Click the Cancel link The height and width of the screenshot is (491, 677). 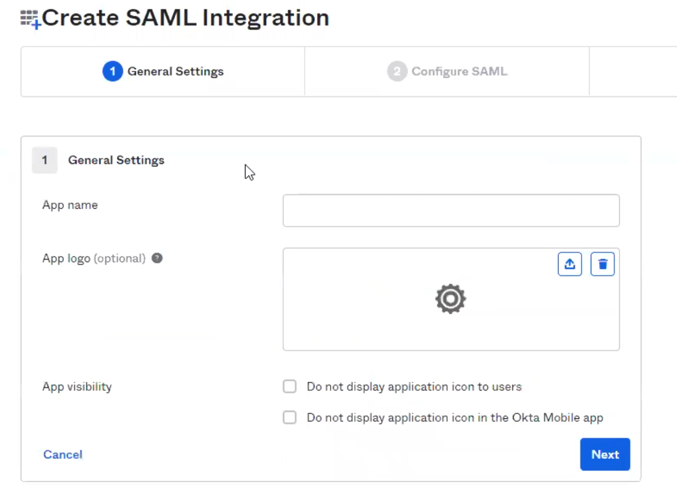tap(63, 454)
